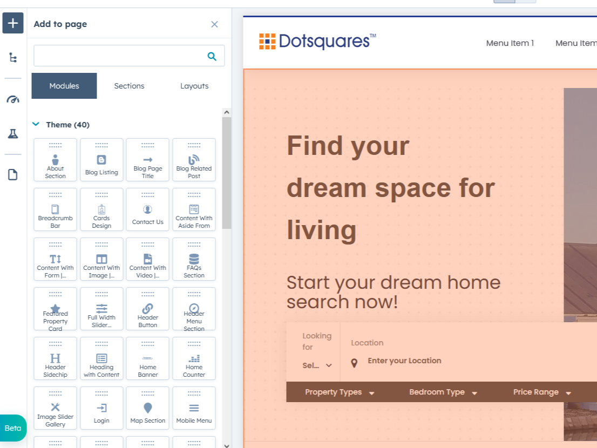Viewport: 597px width, 448px height.
Task: Select the Blog Page Title module
Action: (148, 160)
